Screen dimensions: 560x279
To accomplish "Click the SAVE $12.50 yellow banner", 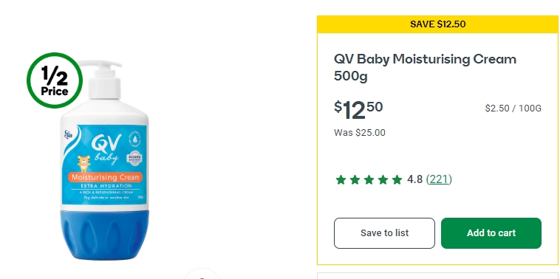I will coord(437,24).
